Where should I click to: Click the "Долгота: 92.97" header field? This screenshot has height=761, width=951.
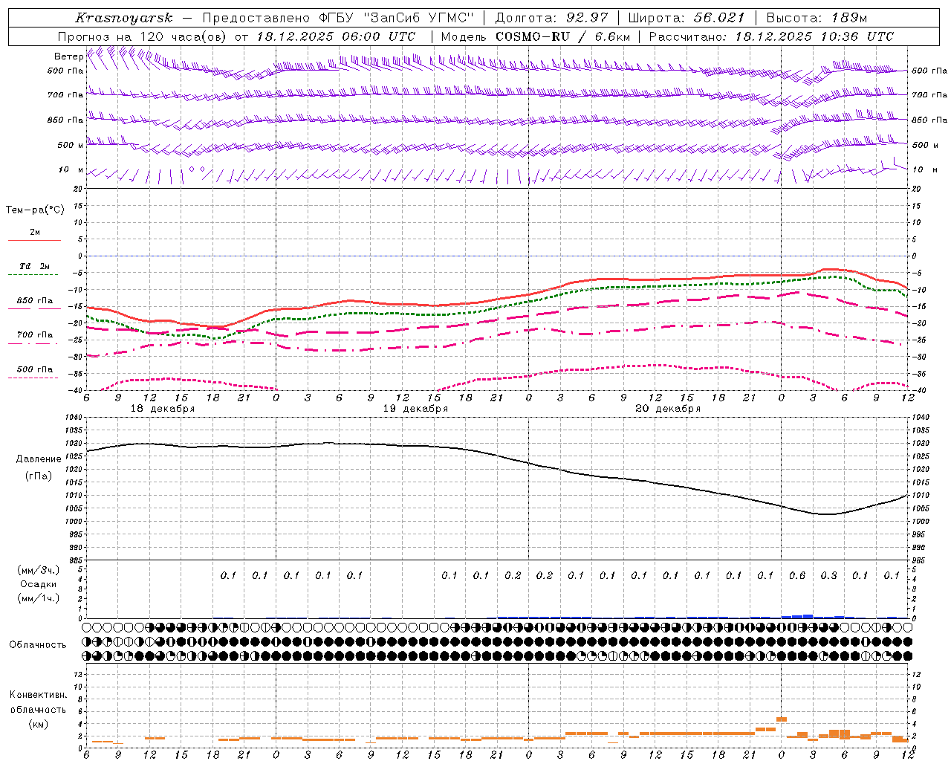click(551, 18)
